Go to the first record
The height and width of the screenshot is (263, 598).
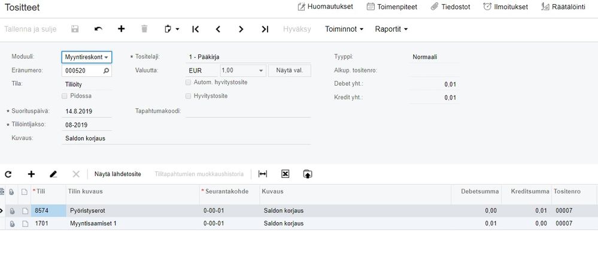[195, 29]
